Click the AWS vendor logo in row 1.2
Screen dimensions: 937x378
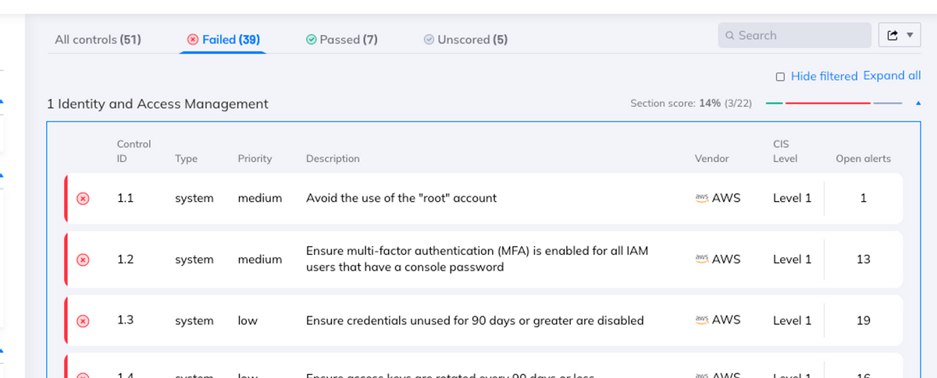point(701,259)
